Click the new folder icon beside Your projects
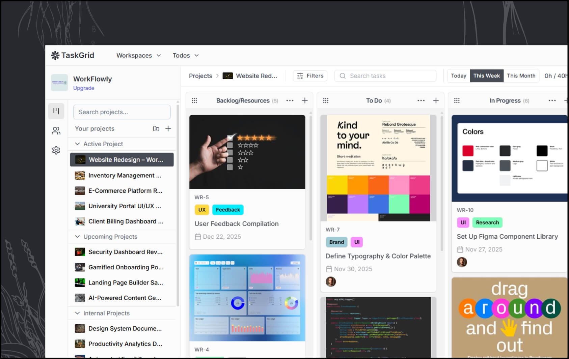Screen dimensions: 569x359 point(156,129)
